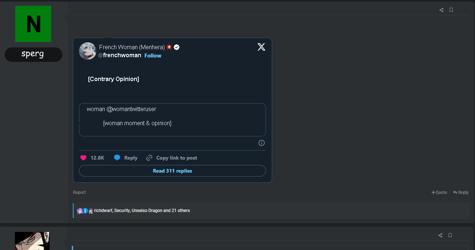Open Unseiso Dragon in the reactions list
Screen dimensions: 475x250
click(147, 211)
